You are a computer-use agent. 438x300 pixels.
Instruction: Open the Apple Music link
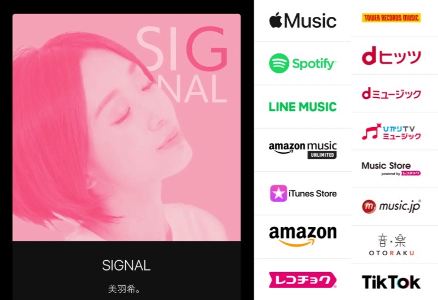(302, 21)
